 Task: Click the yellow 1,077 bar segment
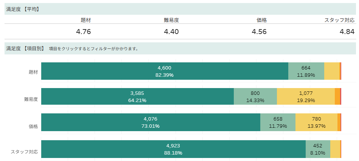point(306,97)
